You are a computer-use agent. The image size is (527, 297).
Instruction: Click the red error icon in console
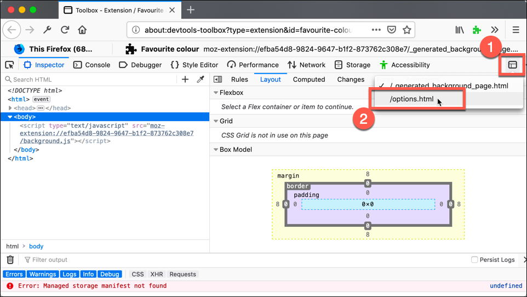point(10,286)
